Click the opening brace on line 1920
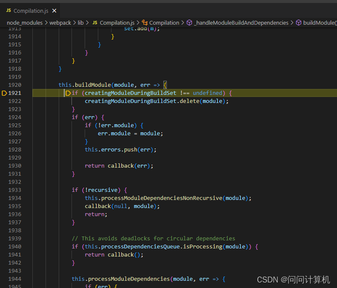337x288 pixels. click(165, 85)
